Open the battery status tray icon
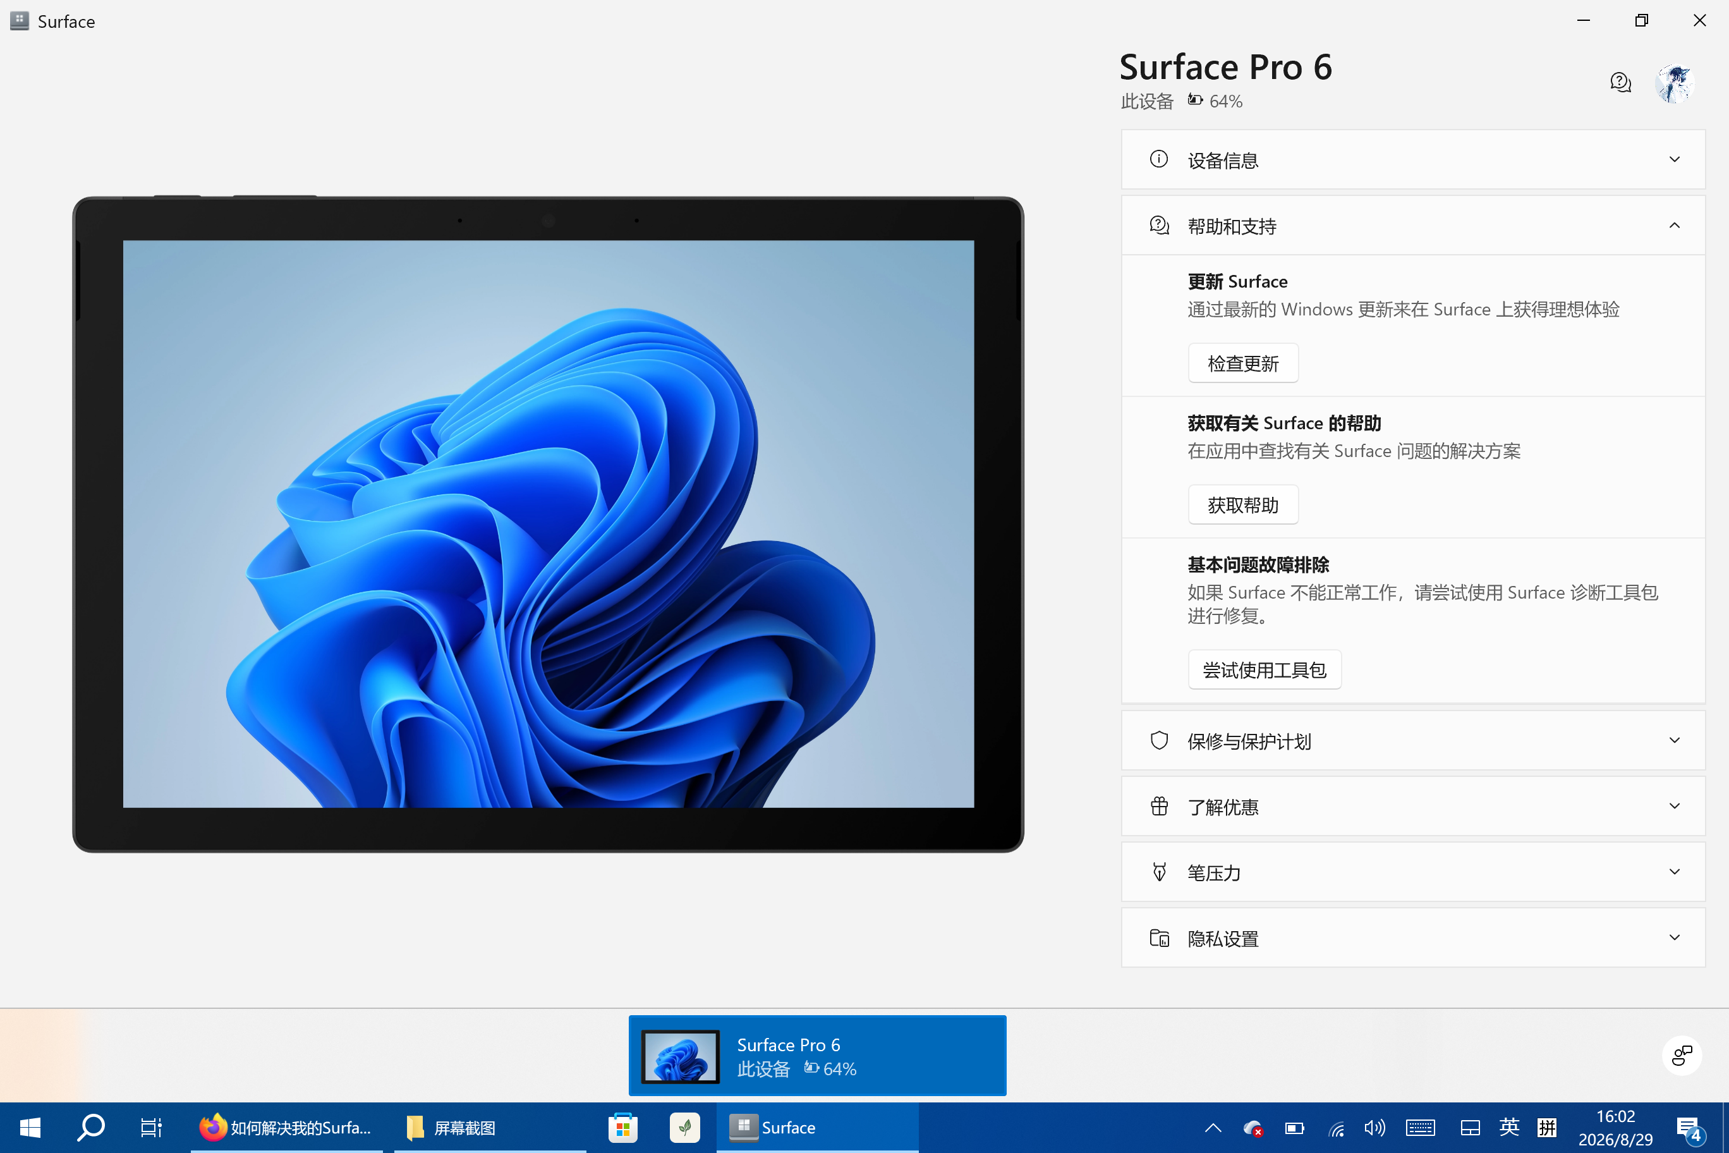 pos(1295,1127)
